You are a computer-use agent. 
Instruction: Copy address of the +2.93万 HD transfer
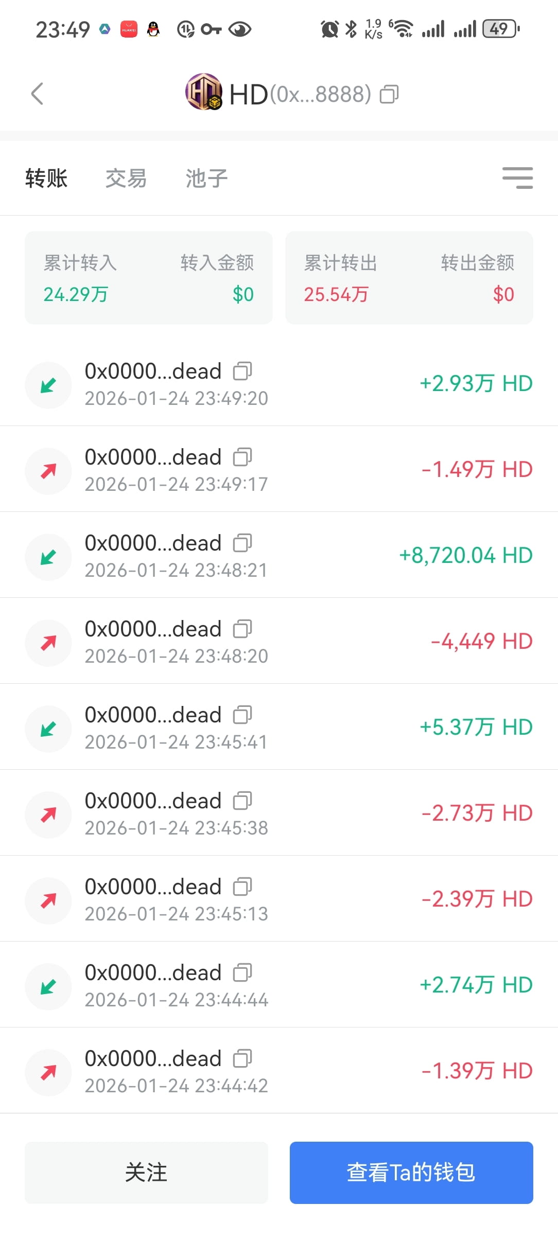(242, 371)
